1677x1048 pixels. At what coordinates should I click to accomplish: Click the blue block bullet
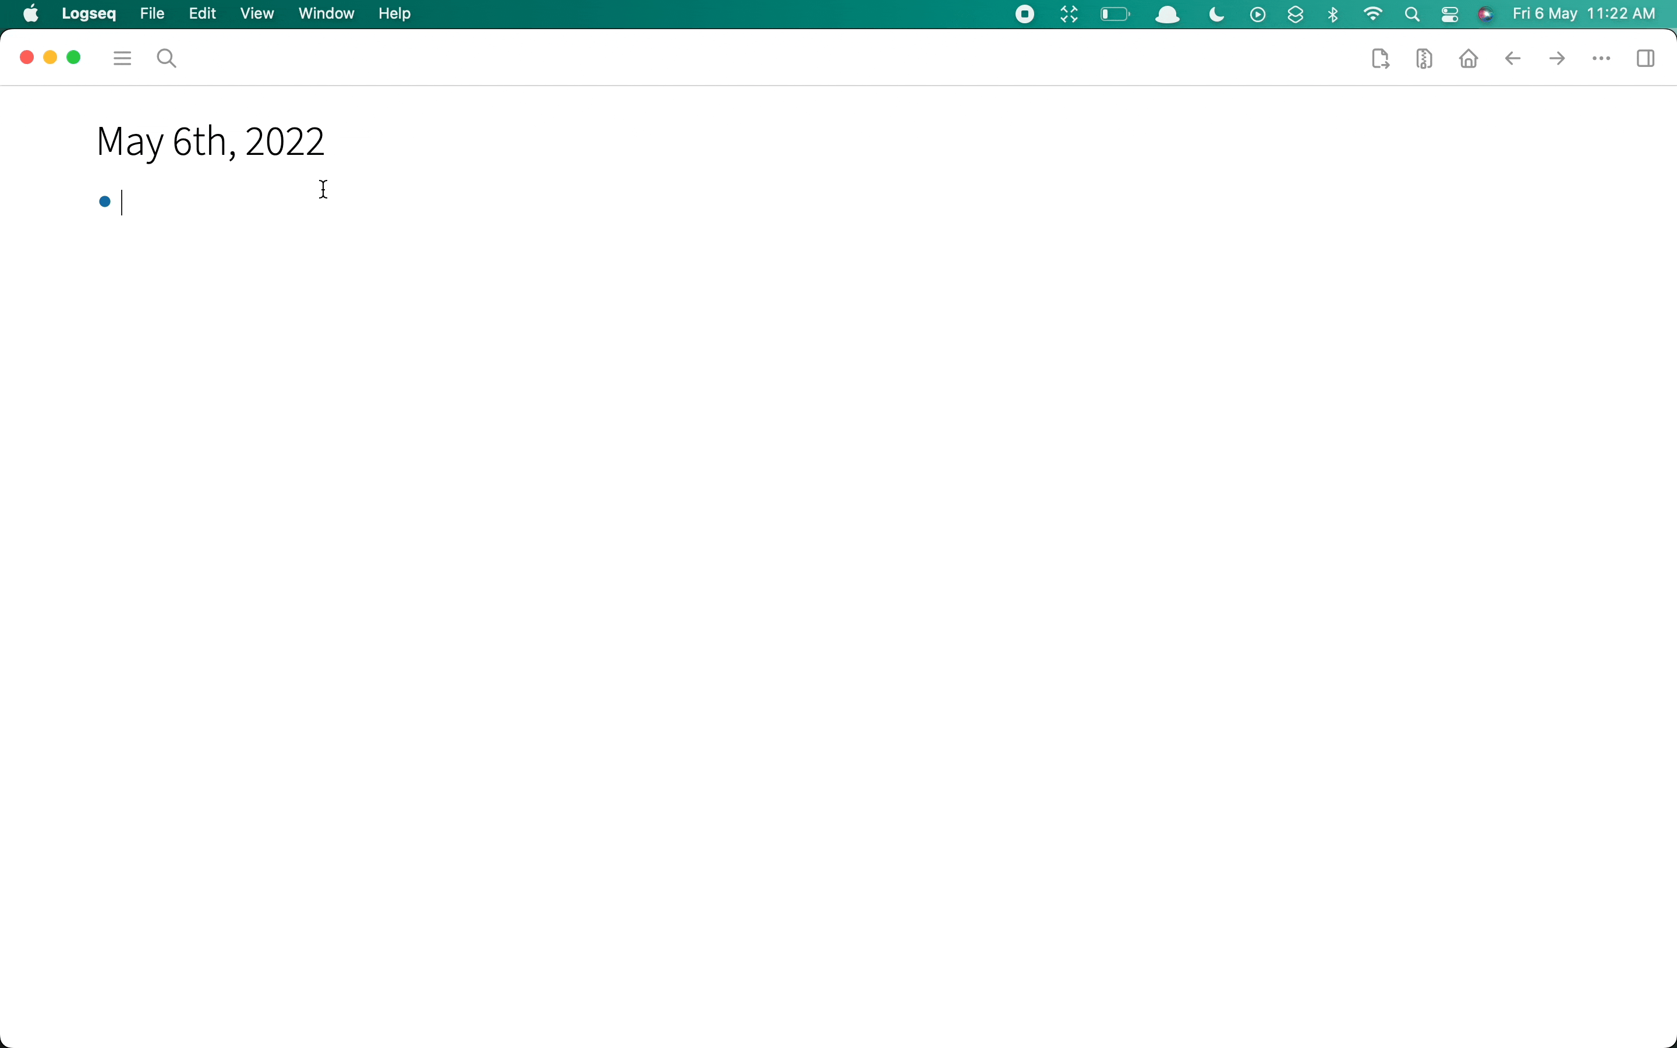click(x=105, y=201)
